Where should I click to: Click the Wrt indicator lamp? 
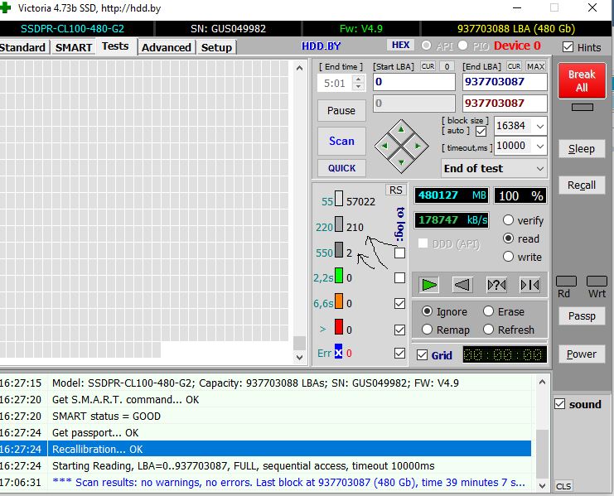click(x=597, y=282)
